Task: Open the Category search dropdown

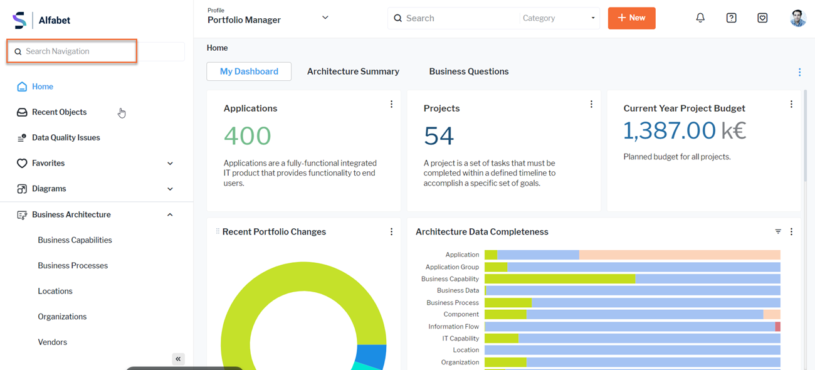Action: coord(558,18)
